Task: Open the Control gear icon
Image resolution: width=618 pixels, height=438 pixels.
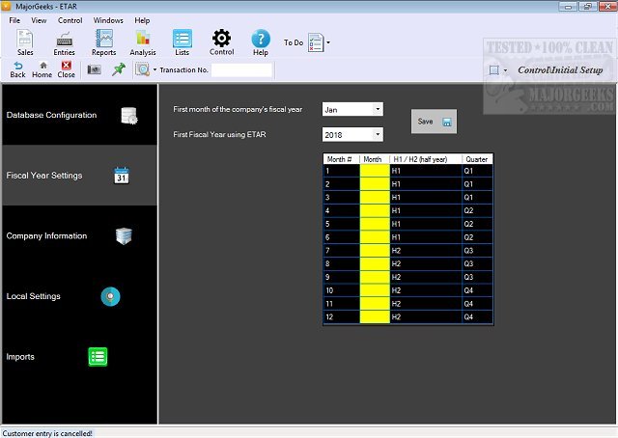Action: [x=221, y=42]
